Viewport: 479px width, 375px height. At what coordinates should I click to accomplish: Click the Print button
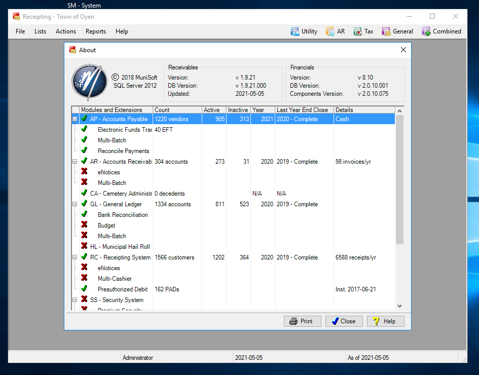[x=303, y=321]
